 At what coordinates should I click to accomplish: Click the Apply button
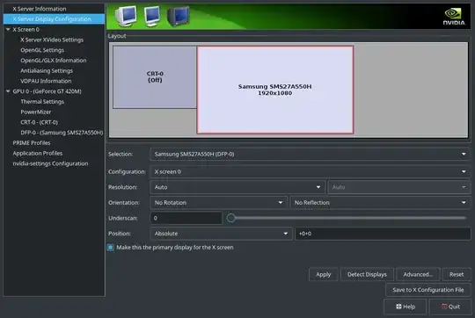[323, 274]
